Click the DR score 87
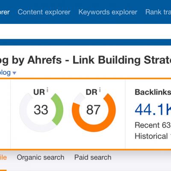The width and height of the screenshot is (171, 171). [93, 110]
